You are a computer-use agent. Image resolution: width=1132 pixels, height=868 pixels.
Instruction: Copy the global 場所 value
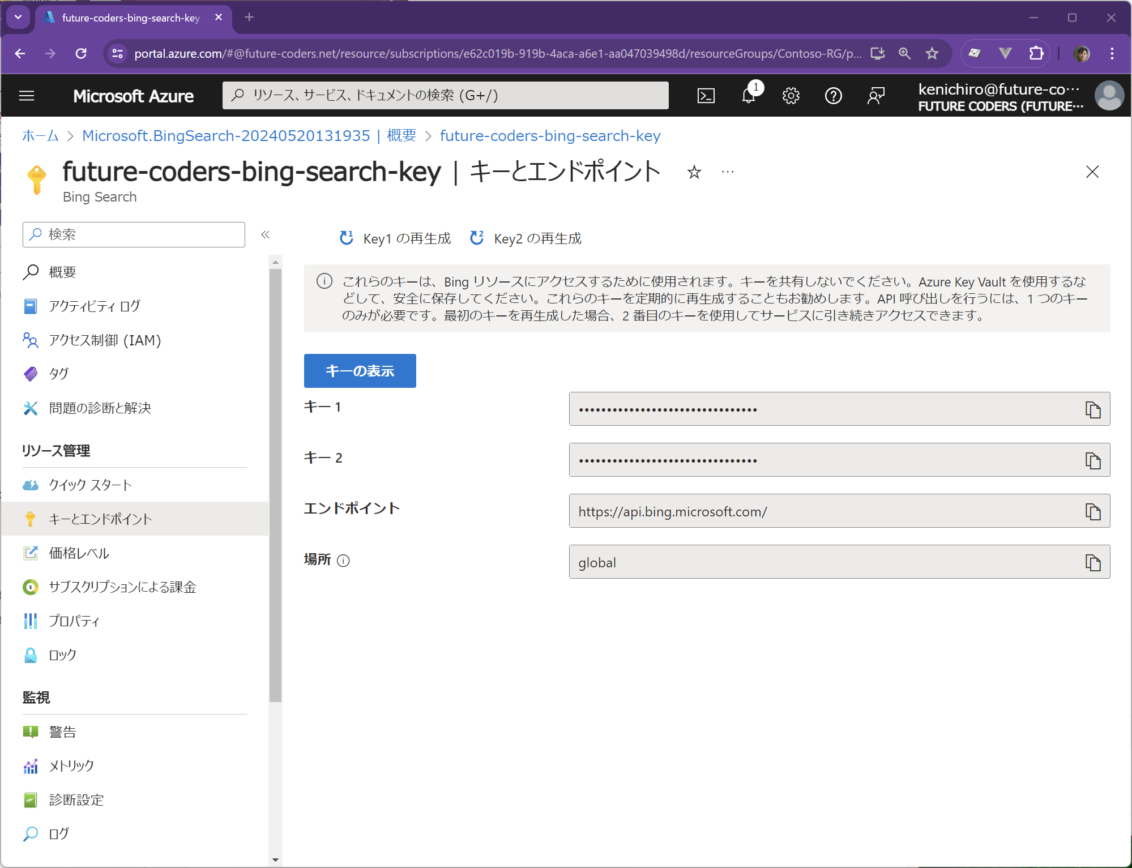[x=1092, y=562]
